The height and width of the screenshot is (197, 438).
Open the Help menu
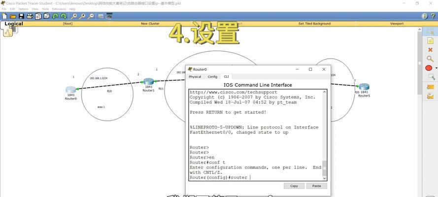click(72, 9)
